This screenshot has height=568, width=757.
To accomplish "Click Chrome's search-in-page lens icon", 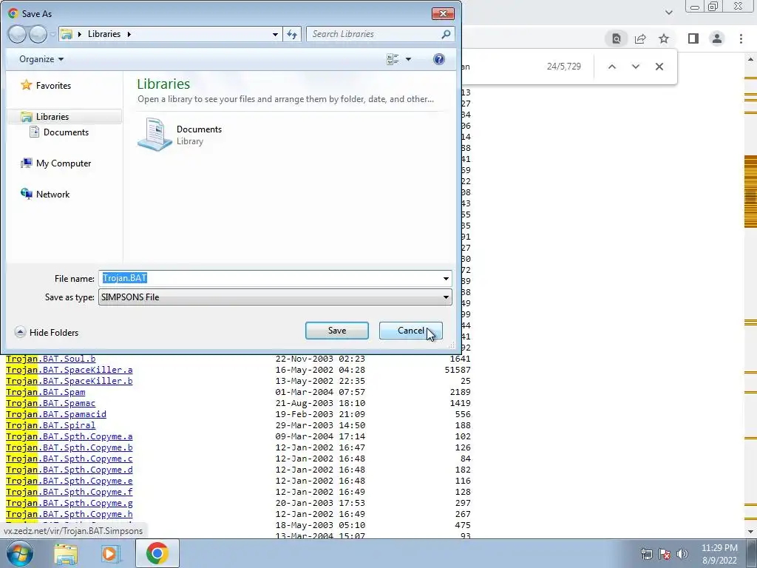I will coord(617,38).
